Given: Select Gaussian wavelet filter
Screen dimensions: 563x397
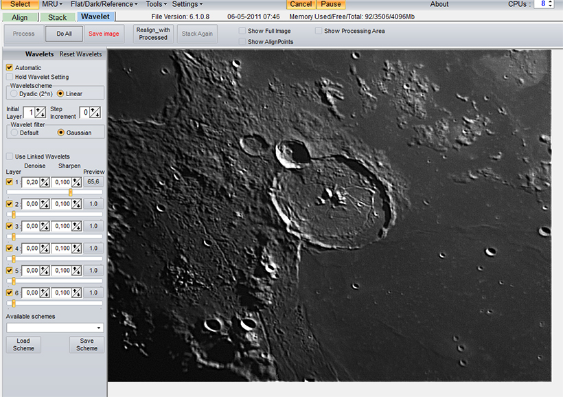Looking at the screenshot, I should [x=60, y=133].
